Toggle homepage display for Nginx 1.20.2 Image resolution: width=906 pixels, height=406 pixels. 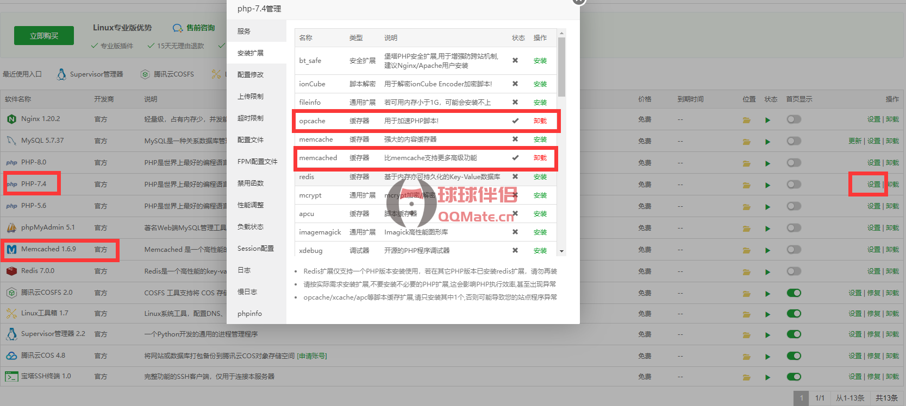[794, 119]
